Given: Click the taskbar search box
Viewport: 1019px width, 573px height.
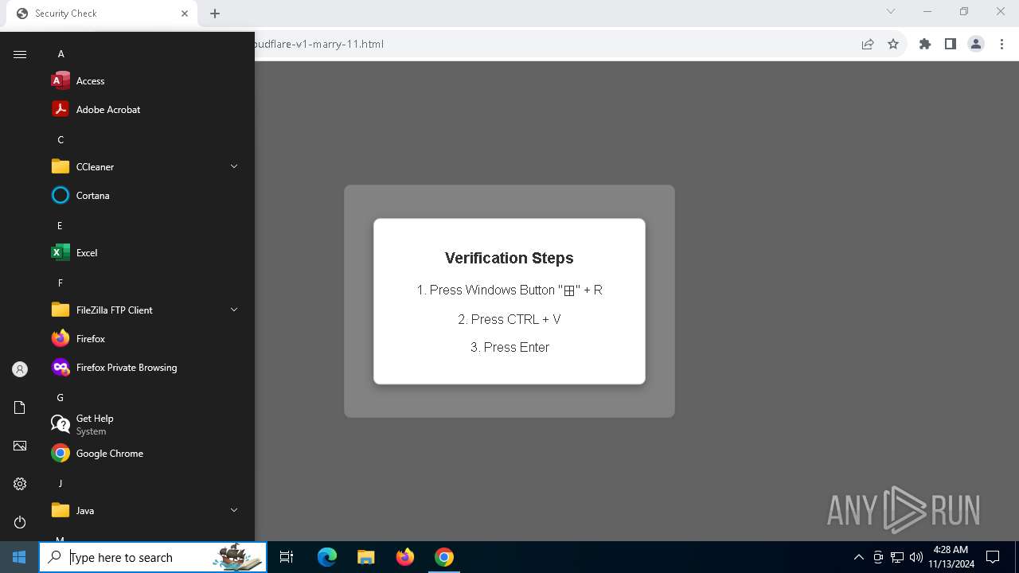Looking at the screenshot, I should (x=153, y=557).
